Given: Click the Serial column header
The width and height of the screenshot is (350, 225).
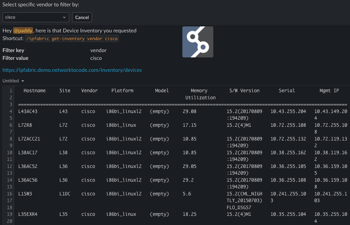Looking at the screenshot, I should click(x=287, y=90).
